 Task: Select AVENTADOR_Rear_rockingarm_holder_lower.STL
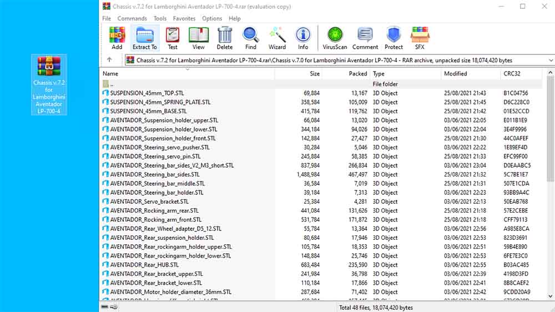[x=170, y=256]
